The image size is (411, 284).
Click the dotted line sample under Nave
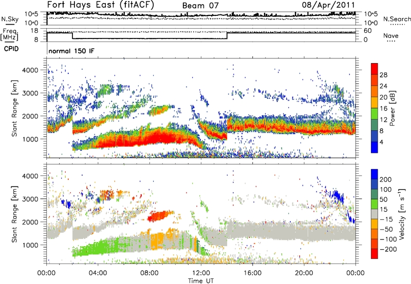click(391, 41)
